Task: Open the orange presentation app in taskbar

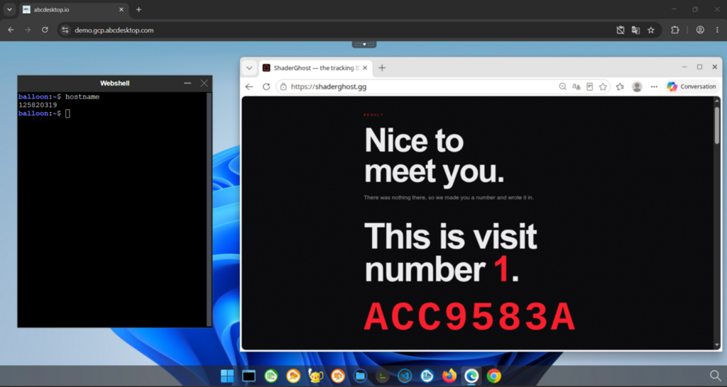Action: click(x=338, y=376)
